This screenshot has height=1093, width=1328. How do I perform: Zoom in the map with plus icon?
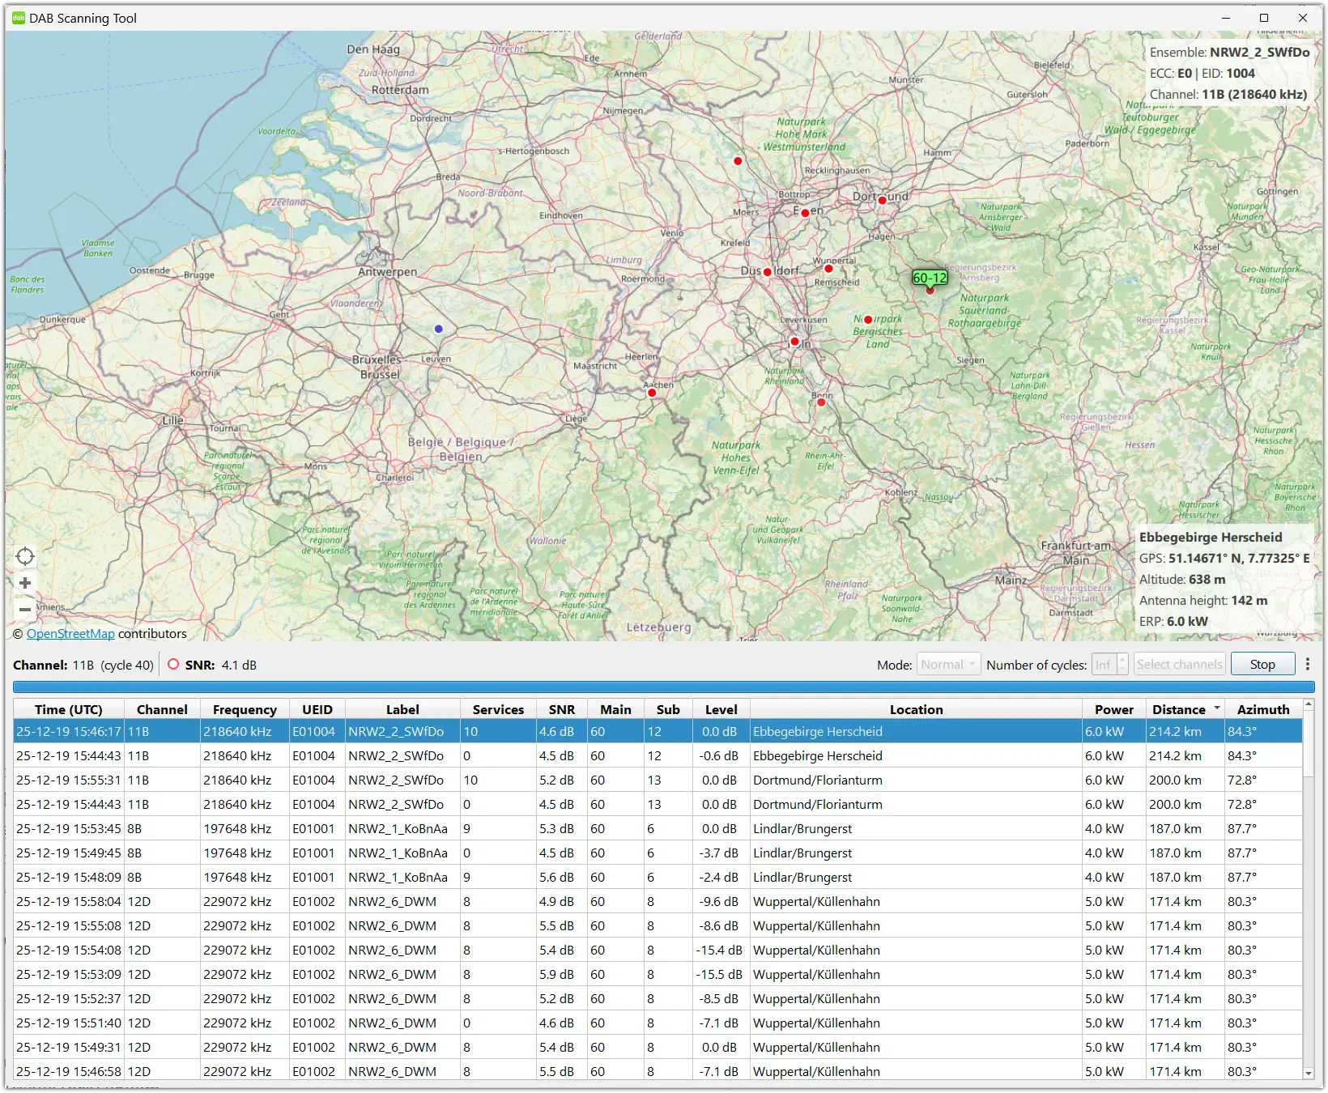coord(25,583)
